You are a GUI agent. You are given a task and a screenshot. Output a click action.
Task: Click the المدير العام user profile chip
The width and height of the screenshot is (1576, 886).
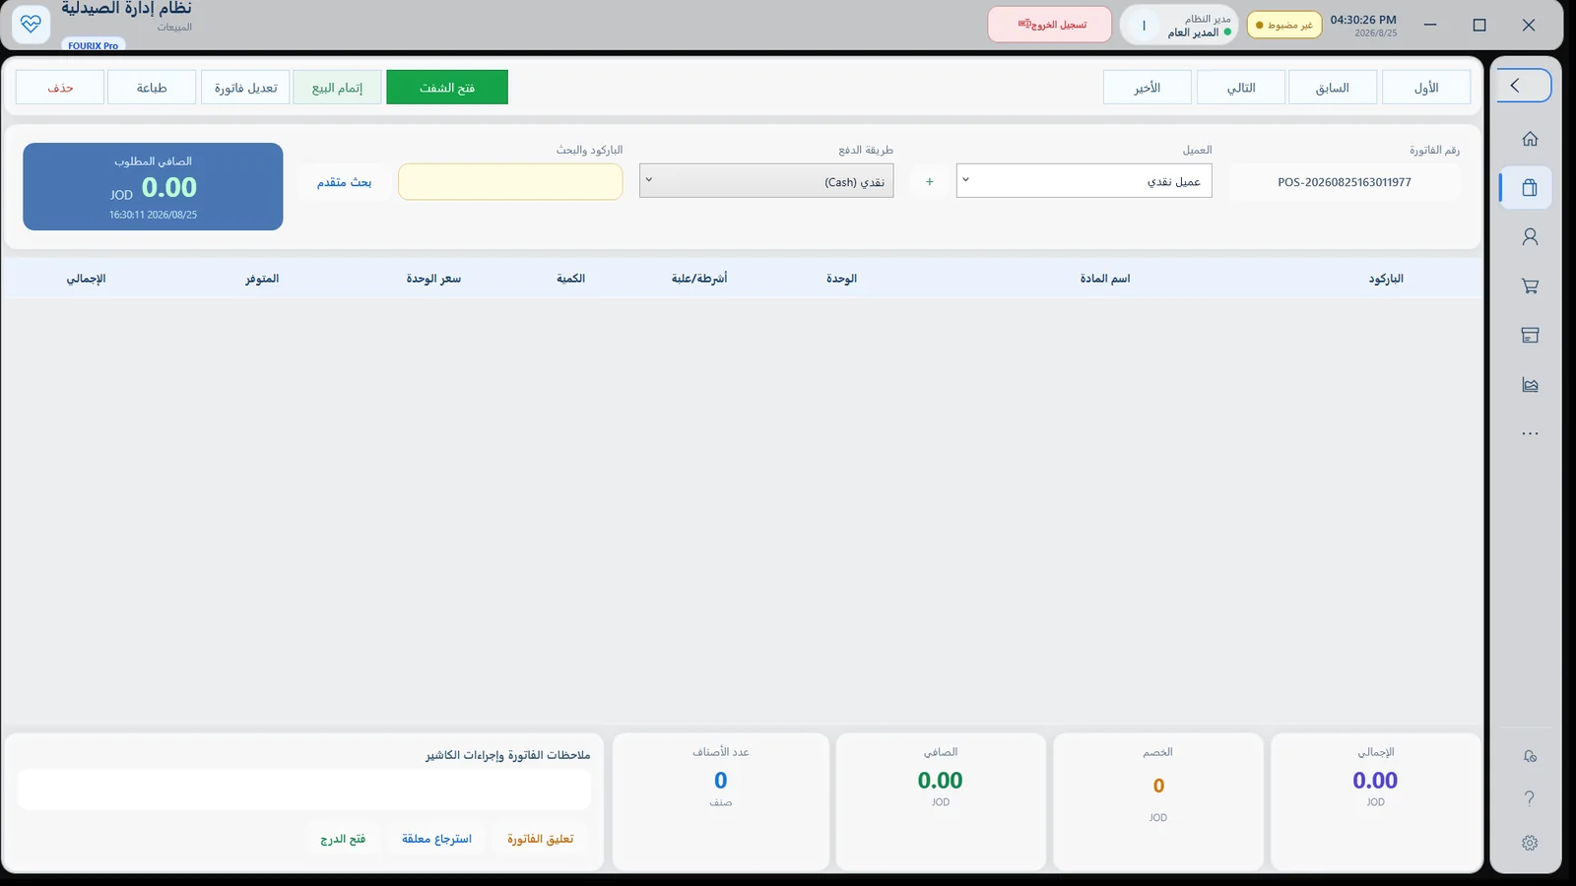[x=1179, y=25]
